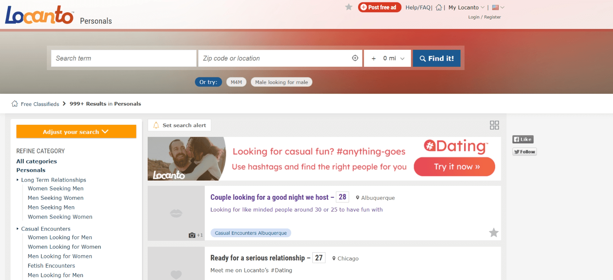This screenshot has width=613, height=280.
Task: Click the Chicago location text
Action: (348, 258)
